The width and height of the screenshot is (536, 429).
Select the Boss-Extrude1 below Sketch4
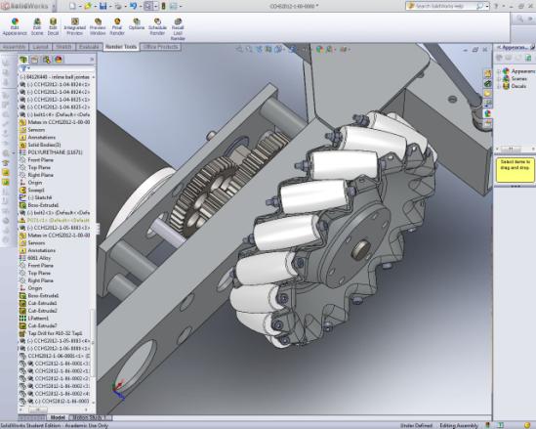39,205
